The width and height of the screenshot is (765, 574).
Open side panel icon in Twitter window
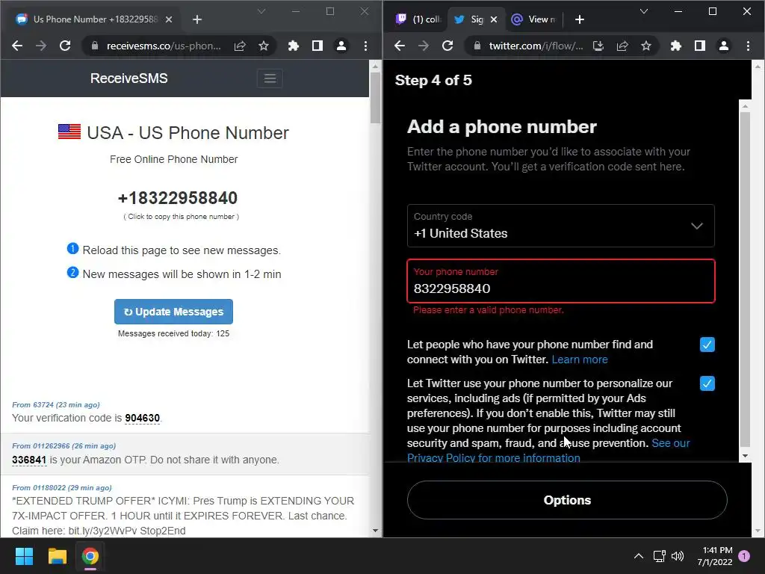699,46
